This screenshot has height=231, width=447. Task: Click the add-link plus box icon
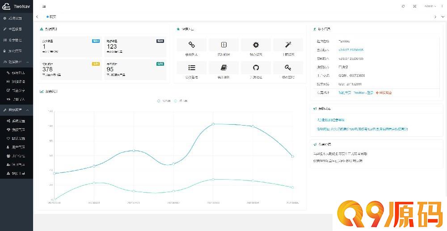pyautogui.click(x=223, y=45)
